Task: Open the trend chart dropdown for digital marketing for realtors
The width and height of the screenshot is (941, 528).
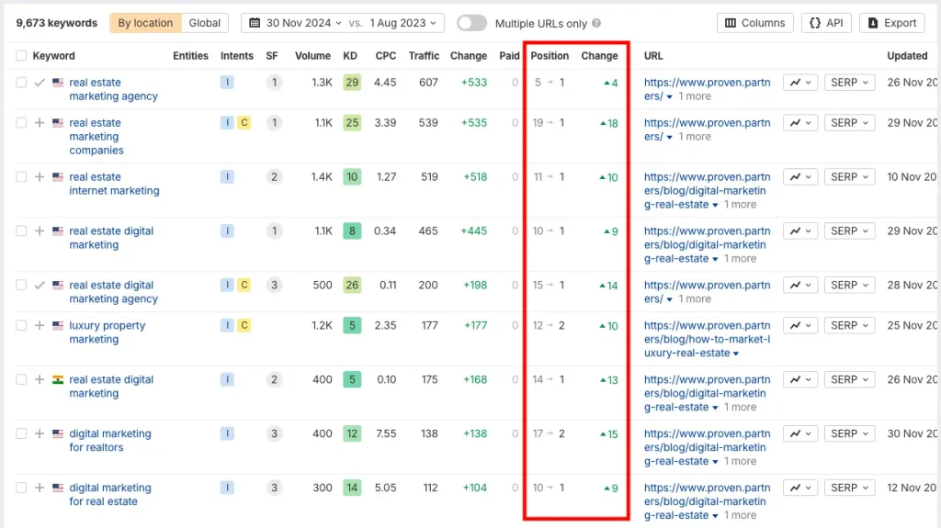Action: (x=800, y=433)
